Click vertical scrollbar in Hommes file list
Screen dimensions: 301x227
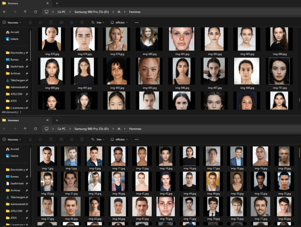299,153
